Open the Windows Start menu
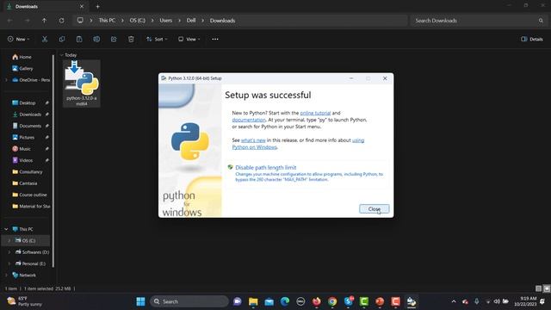 (x=140, y=301)
